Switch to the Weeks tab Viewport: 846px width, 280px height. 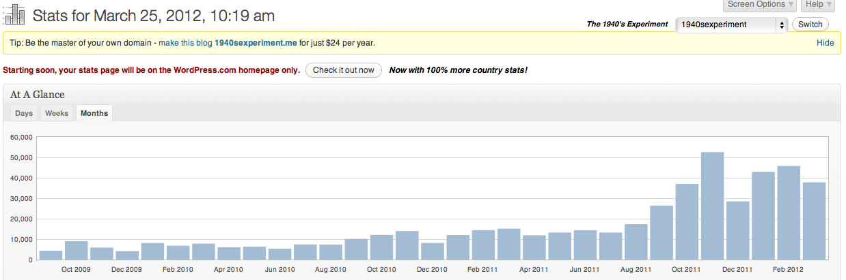point(57,113)
